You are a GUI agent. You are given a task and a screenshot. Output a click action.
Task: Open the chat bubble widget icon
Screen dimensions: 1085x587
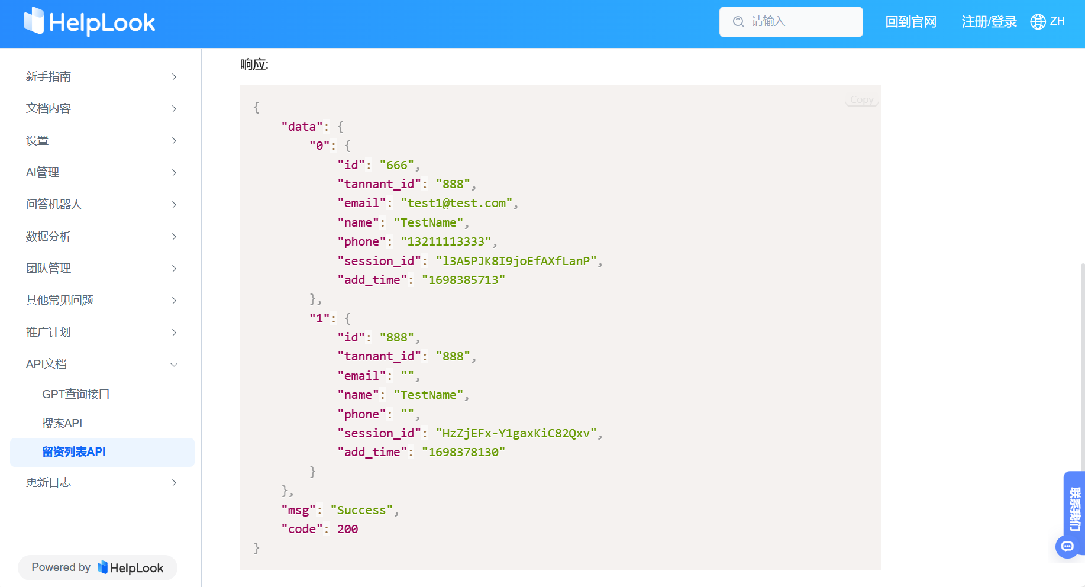click(x=1067, y=546)
